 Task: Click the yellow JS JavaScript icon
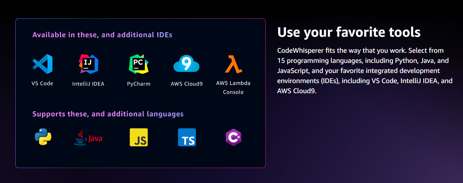click(139, 137)
